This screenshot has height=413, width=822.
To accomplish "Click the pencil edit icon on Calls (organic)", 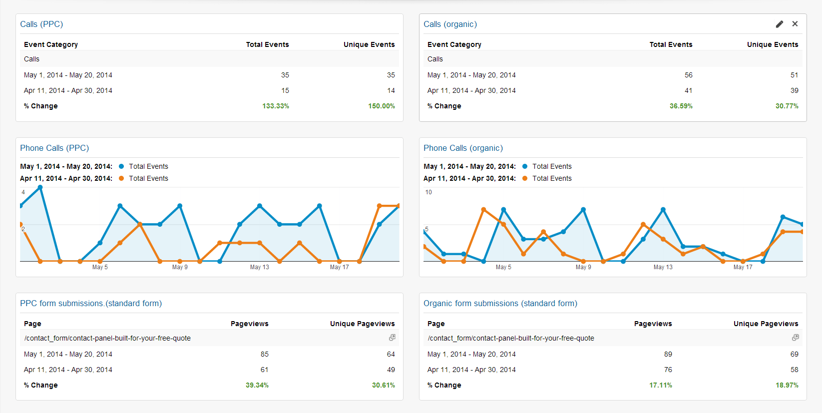I will point(779,24).
